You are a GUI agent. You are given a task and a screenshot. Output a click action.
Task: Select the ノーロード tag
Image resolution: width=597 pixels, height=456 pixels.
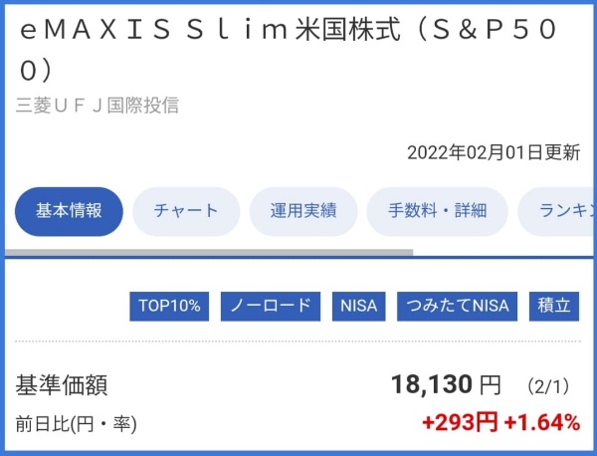pos(271,306)
